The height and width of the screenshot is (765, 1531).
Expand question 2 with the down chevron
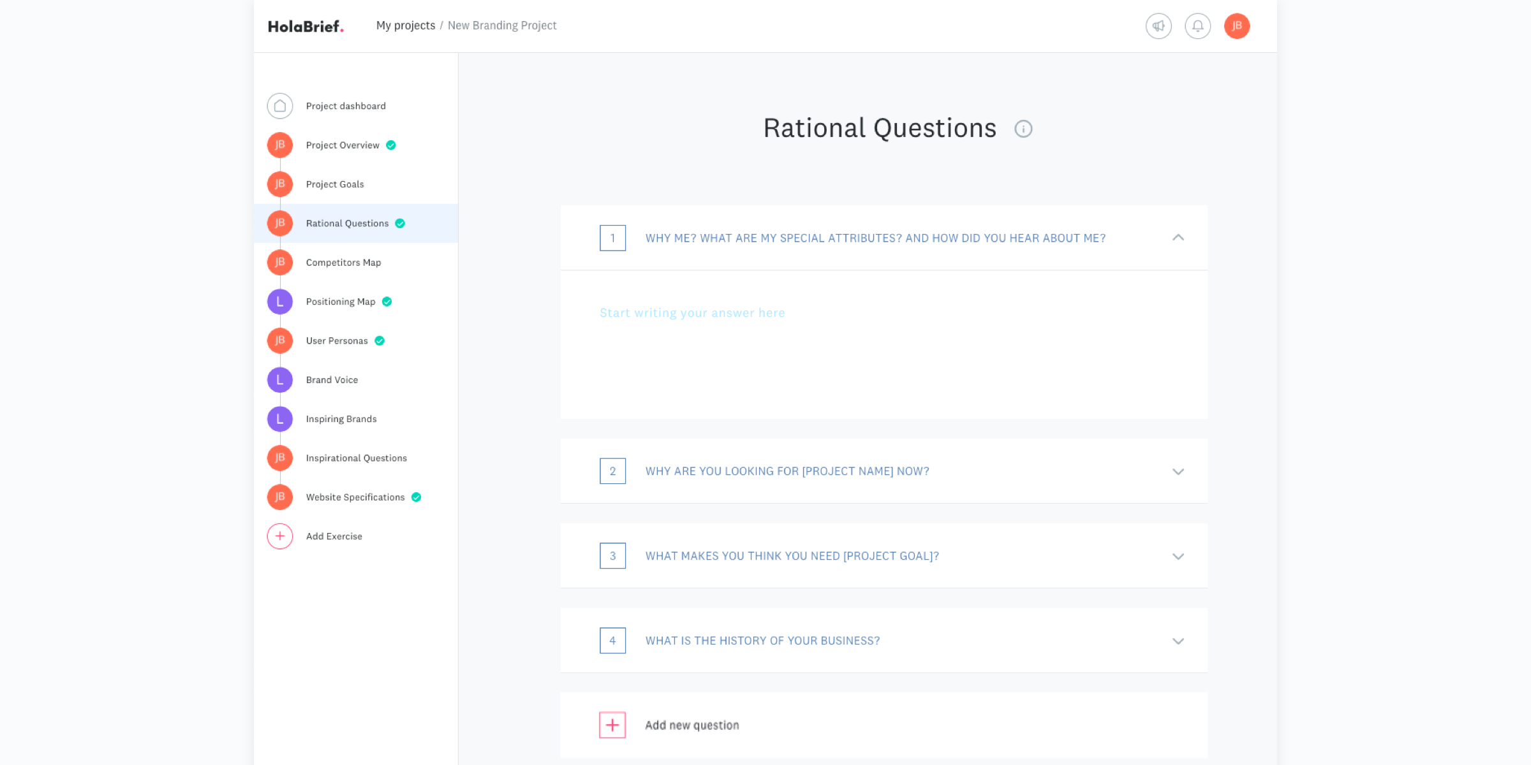coord(1178,472)
